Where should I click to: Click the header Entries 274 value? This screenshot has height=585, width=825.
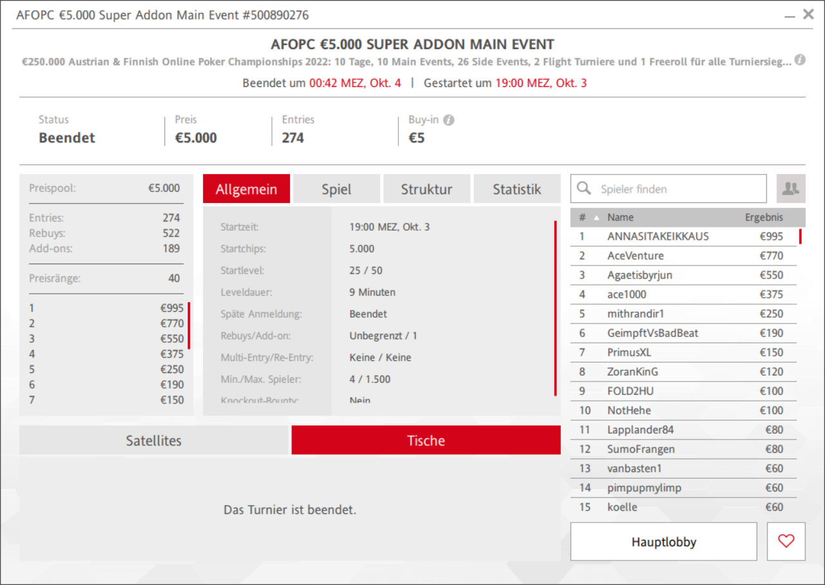coord(293,138)
